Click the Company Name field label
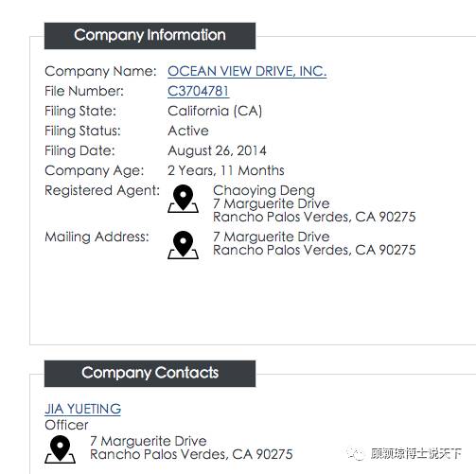476x474 pixels. click(100, 71)
